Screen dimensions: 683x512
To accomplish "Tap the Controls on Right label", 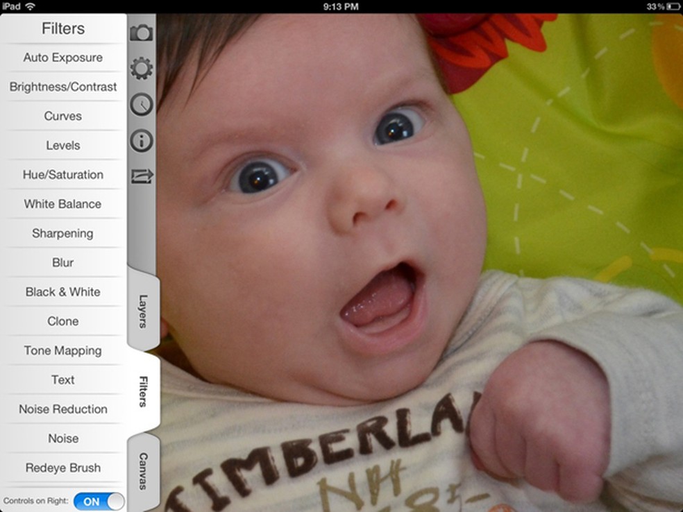I will point(35,501).
